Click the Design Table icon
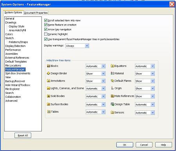 (x=112, y=104)
